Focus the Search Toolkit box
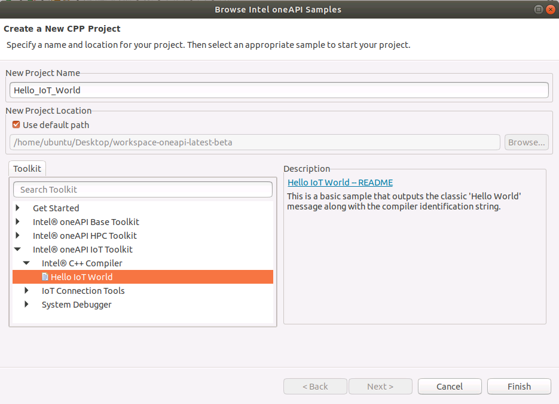 coord(142,190)
